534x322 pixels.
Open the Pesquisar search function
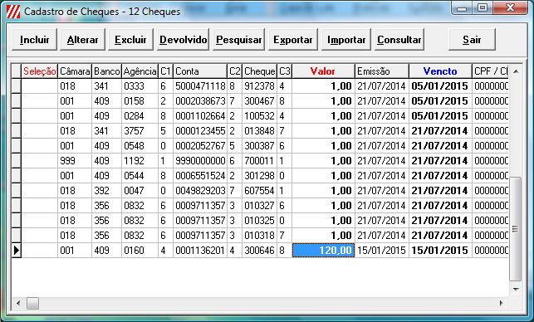(x=238, y=40)
